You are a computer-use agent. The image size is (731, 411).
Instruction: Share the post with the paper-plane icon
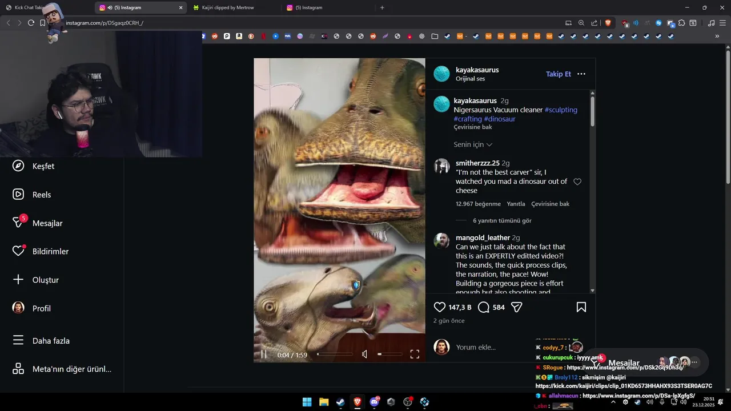[x=517, y=307]
